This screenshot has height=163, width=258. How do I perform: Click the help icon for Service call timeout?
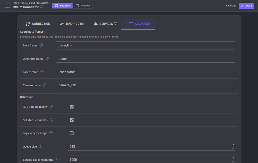58,159
